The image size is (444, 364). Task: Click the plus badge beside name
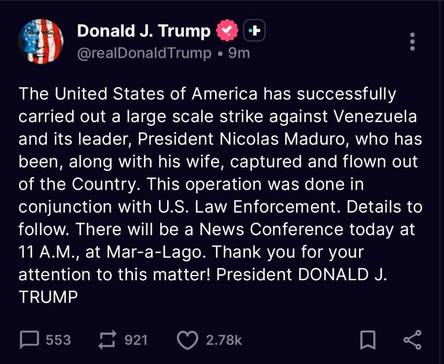click(254, 31)
